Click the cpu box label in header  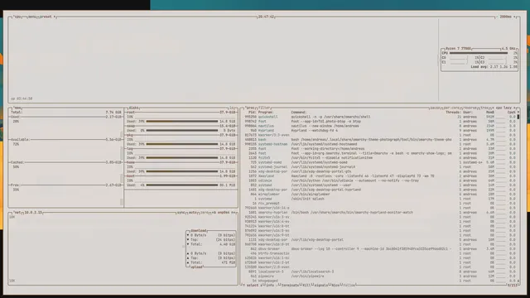[x=17, y=17]
